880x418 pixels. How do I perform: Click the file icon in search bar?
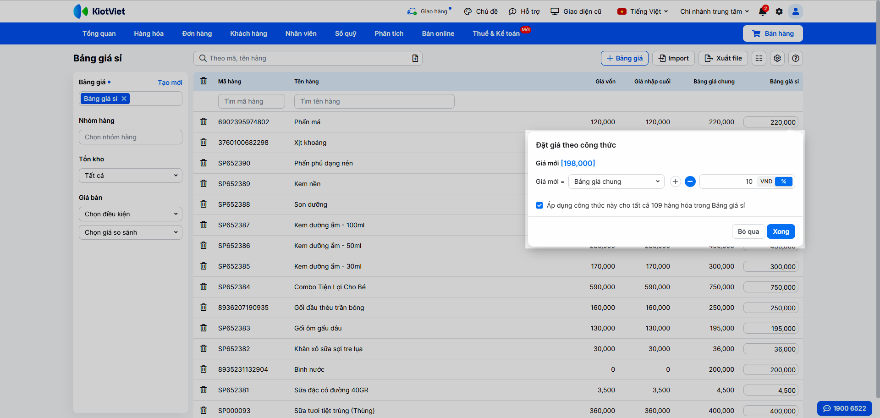point(415,58)
